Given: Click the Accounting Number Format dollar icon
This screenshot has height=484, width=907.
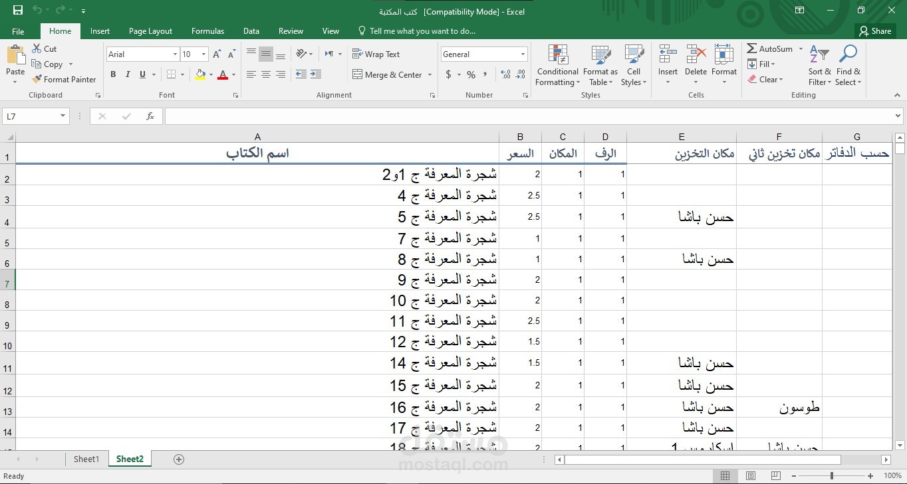Looking at the screenshot, I should coord(448,74).
